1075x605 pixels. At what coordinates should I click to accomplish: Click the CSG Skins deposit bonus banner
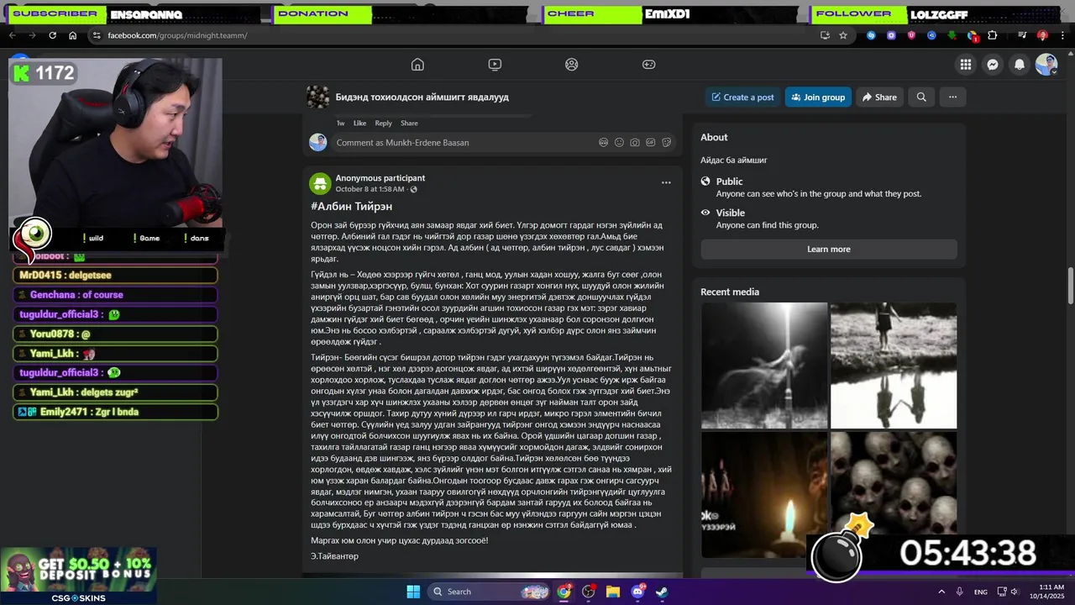click(x=78, y=576)
